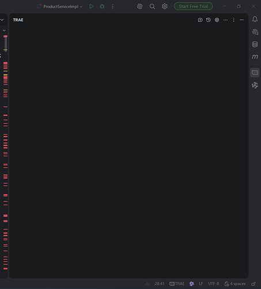Click the UTF-8 encoding status widget
This screenshot has width=261, height=289.
click(214, 284)
